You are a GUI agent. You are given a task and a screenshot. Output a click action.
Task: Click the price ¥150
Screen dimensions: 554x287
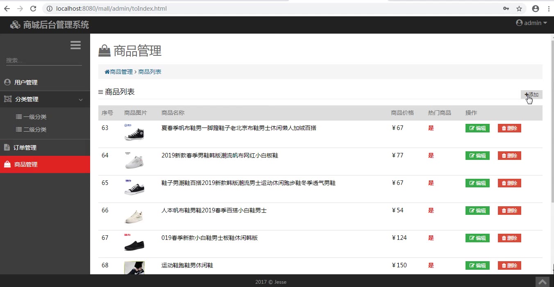[x=399, y=265]
